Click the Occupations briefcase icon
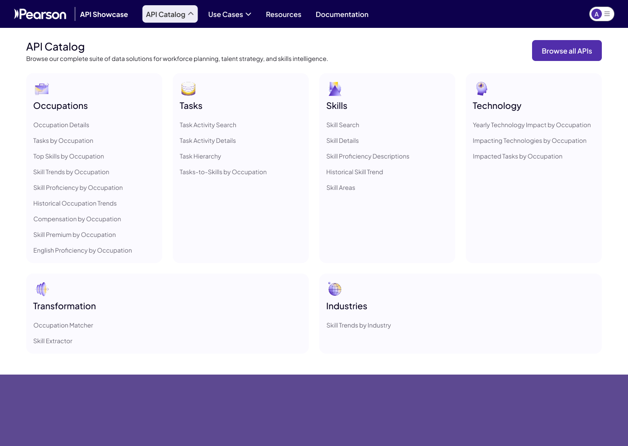 [x=42, y=89]
